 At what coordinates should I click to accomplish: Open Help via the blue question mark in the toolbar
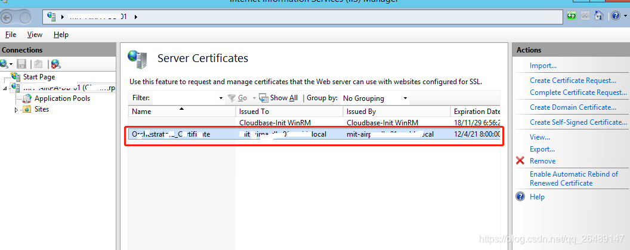616,16
